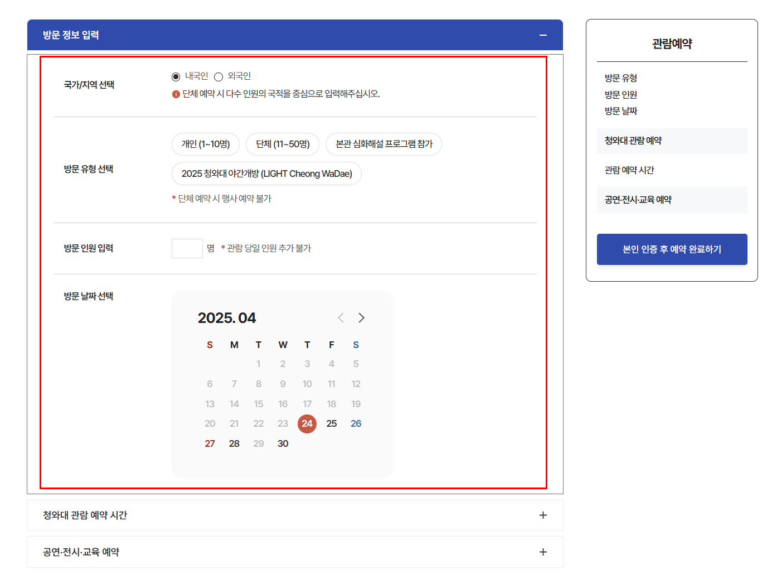Expand the 공연·전시·교육 예약 panel

(295, 552)
